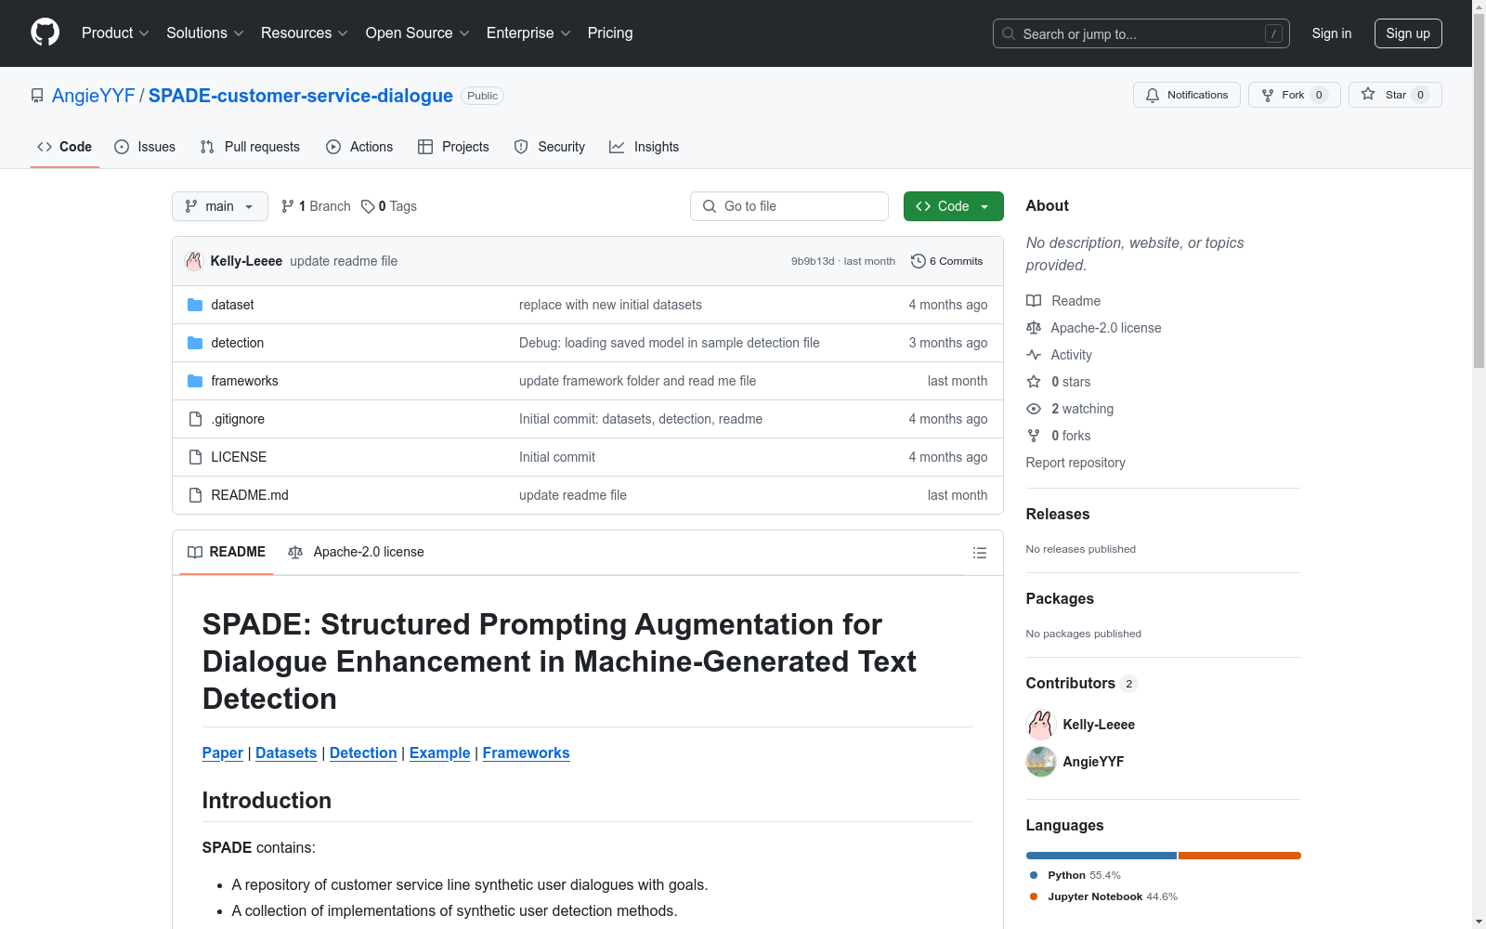Click the bell icon in Notifications button

coord(1153,95)
